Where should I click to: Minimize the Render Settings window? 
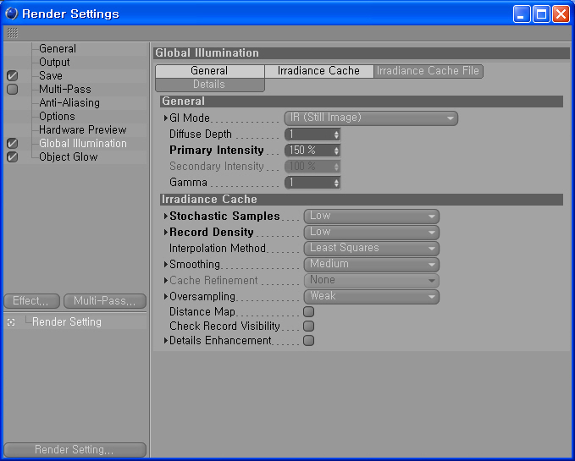pyautogui.click(x=521, y=14)
